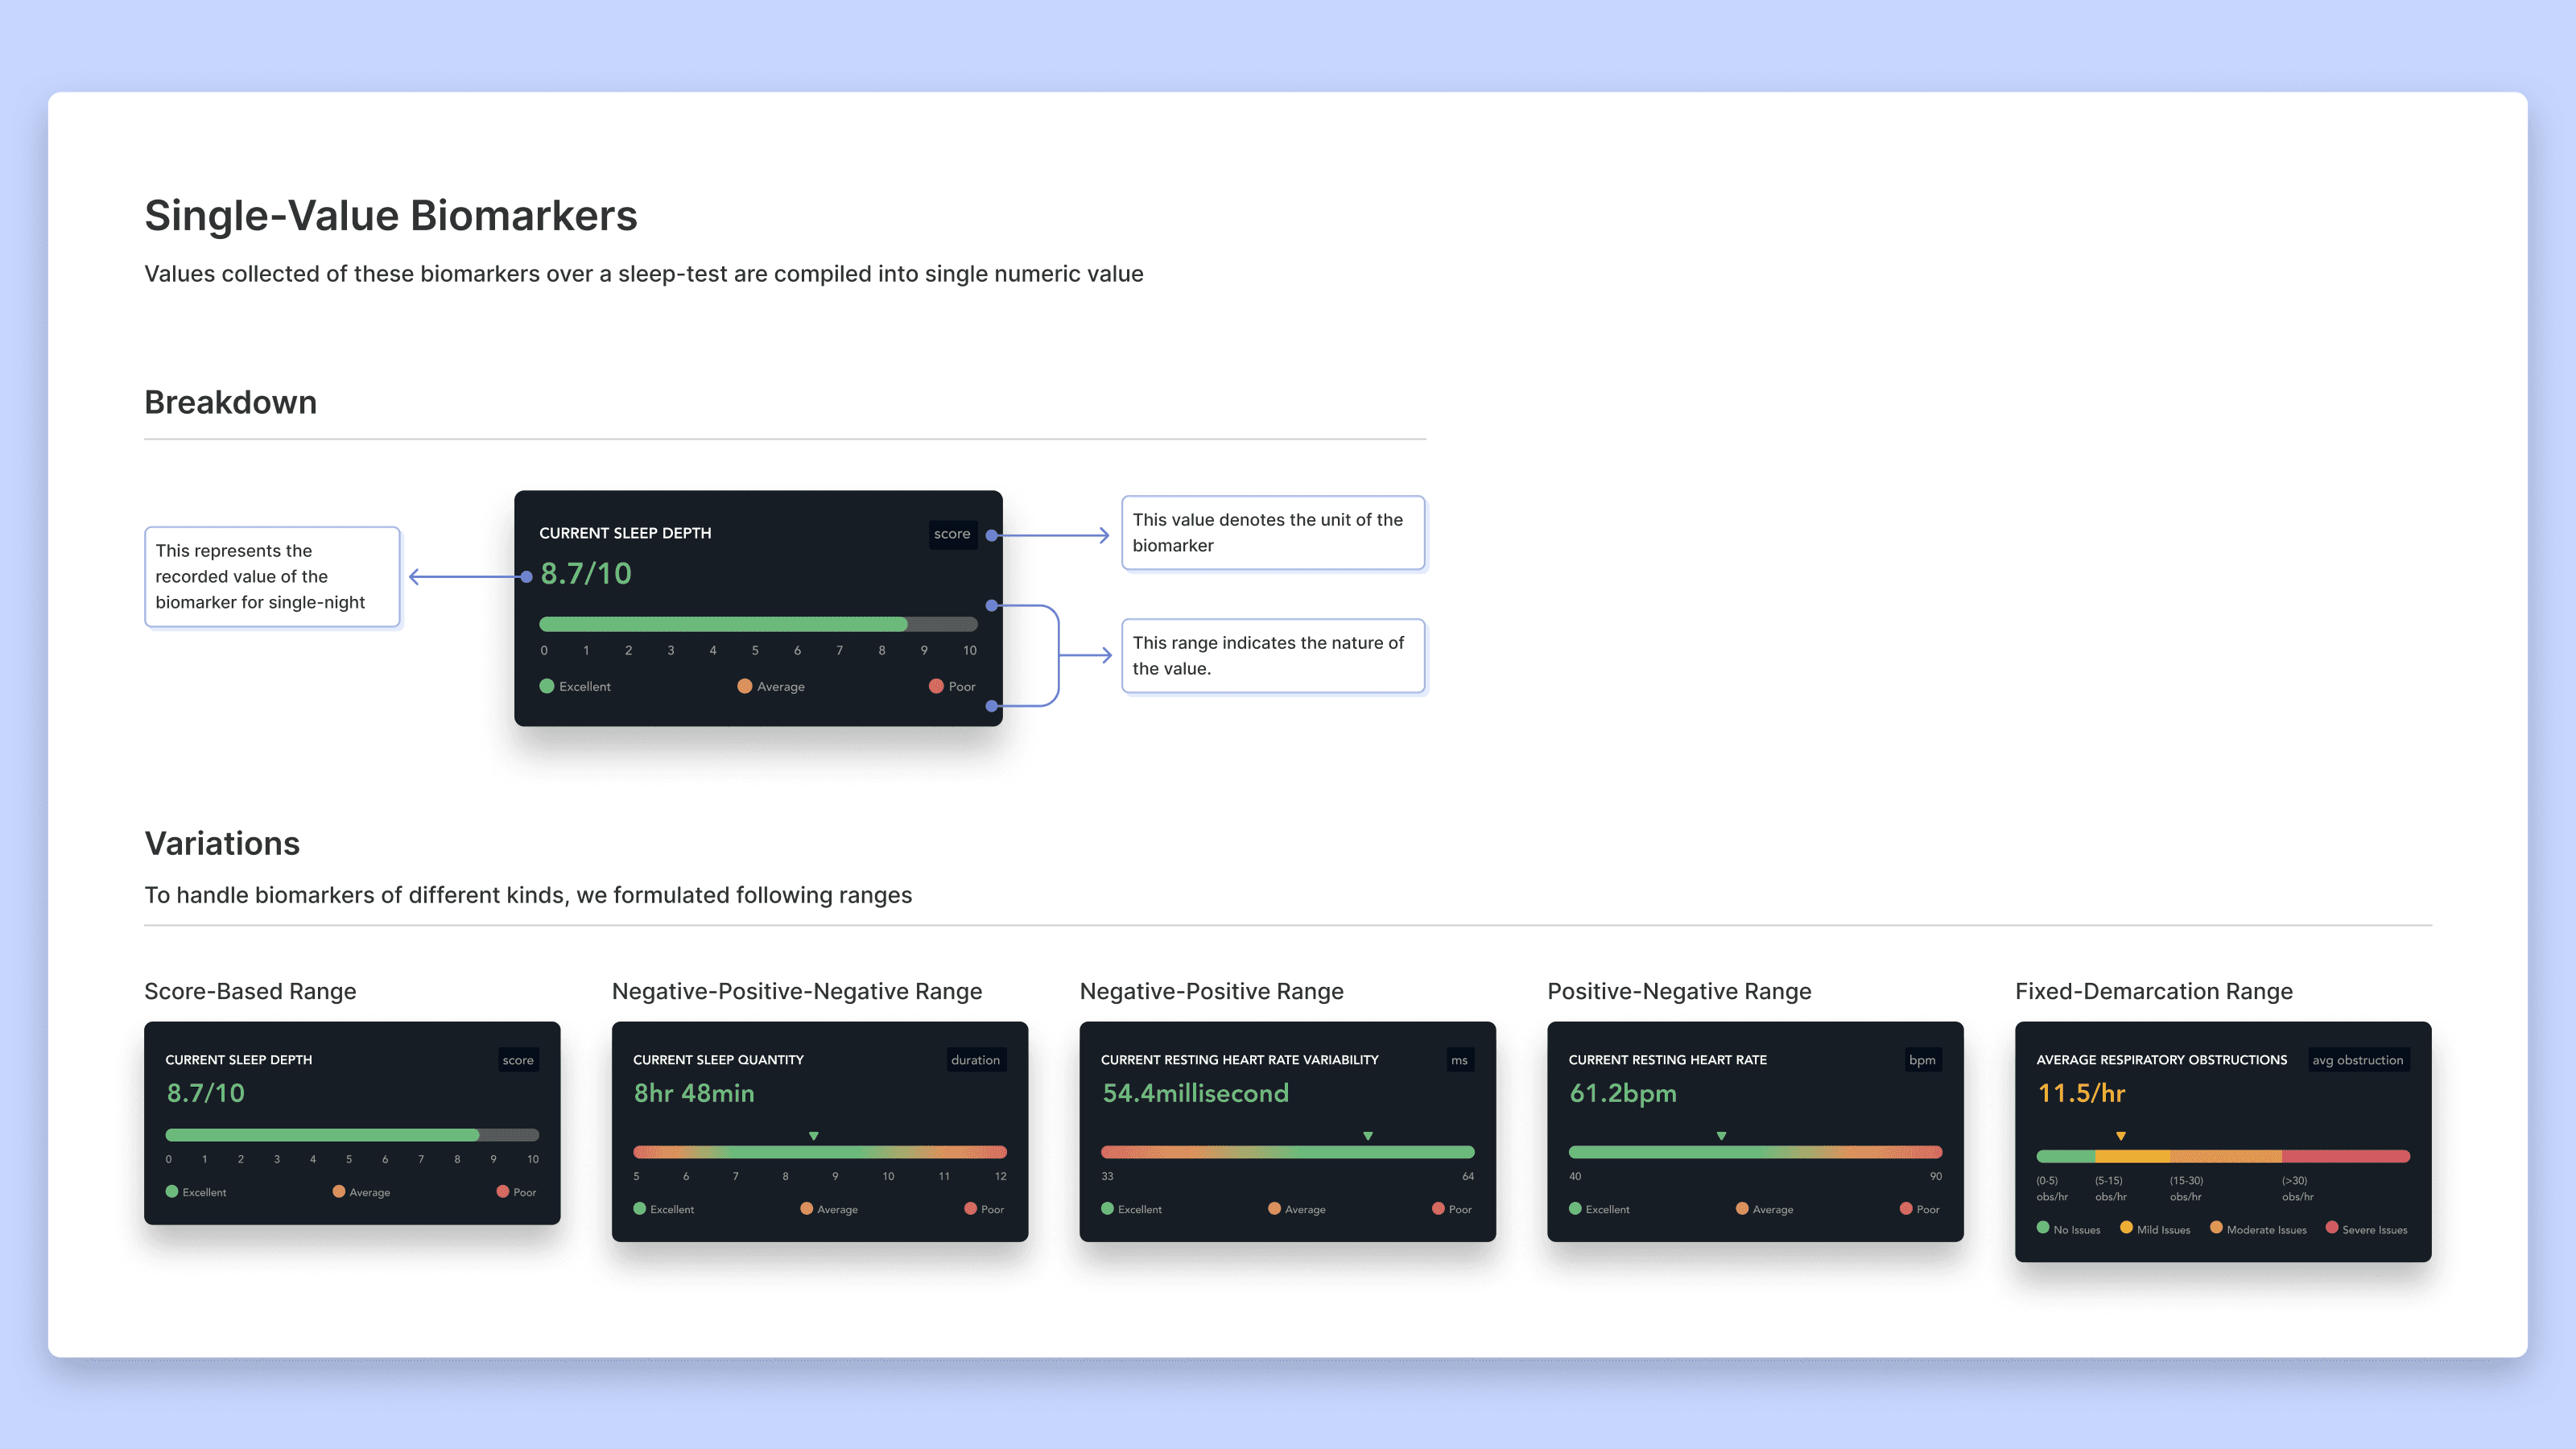The height and width of the screenshot is (1449, 2576).
Task: Click the 8.7/10 value in Breakdown card
Action: click(586, 574)
